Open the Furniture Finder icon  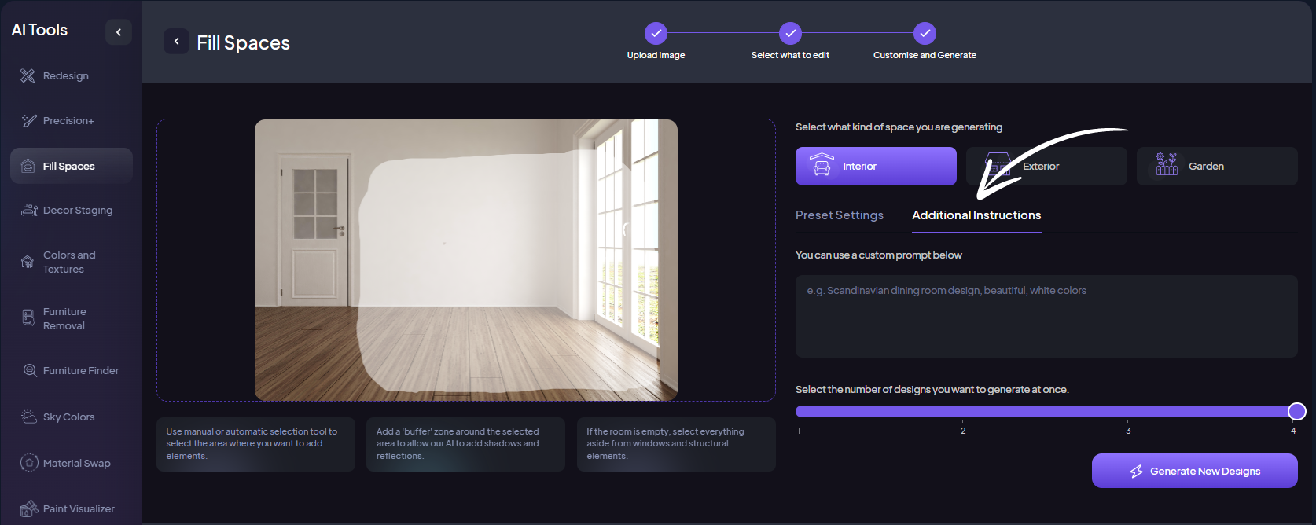[x=30, y=370]
